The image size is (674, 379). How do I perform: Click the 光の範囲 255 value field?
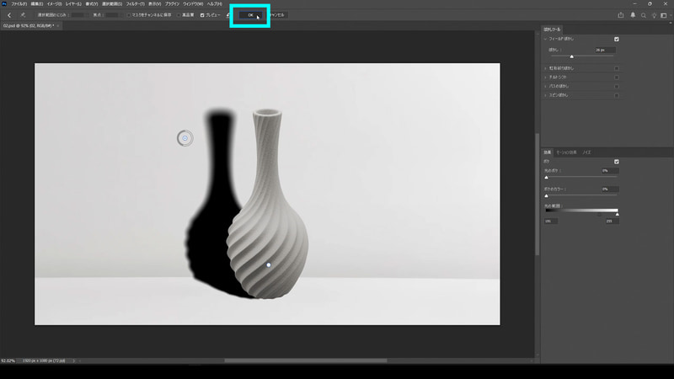[612, 222]
